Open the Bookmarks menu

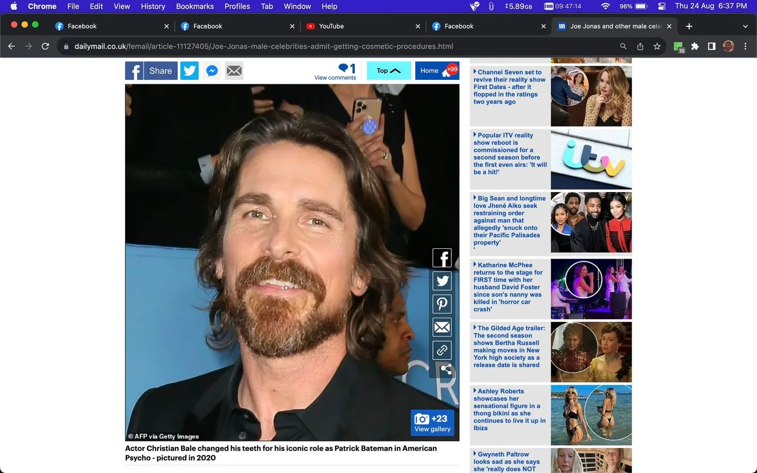click(195, 6)
